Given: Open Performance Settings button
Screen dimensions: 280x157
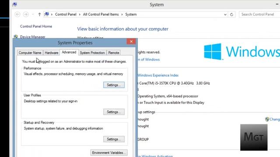Looking at the screenshot, I should [x=114, y=85].
